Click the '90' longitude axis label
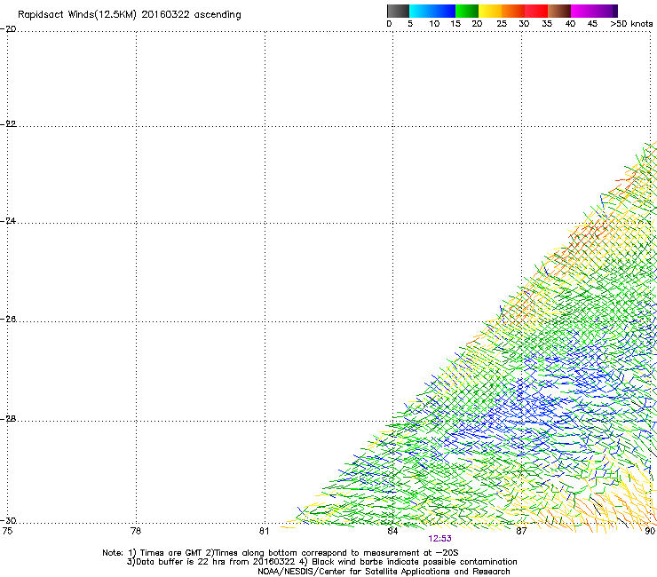The image size is (657, 577). [x=650, y=531]
